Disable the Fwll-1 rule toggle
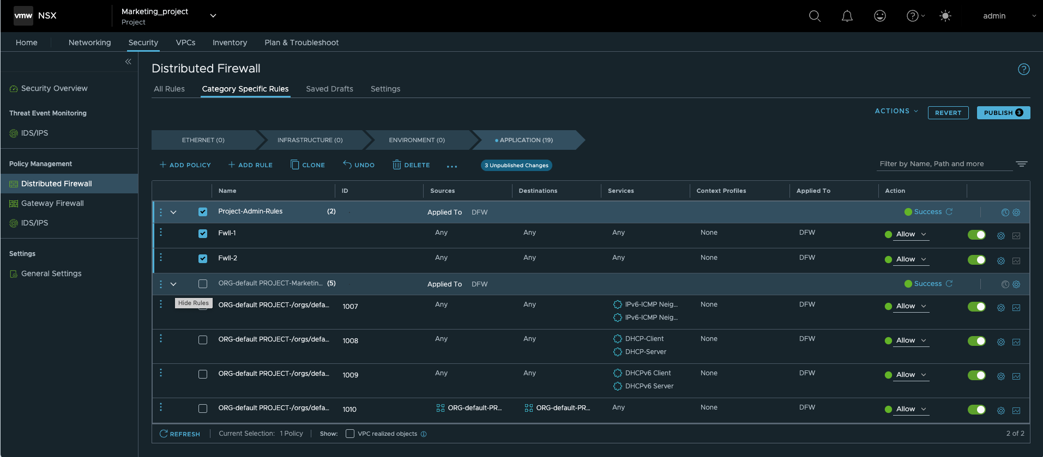 [x=976, y=235]
